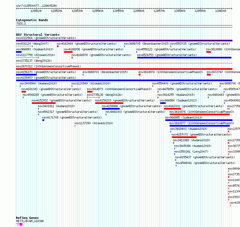The height and width of the screenshot is (227, 240).
Task: Click nsv4481003 variant label
Action: 135,112
